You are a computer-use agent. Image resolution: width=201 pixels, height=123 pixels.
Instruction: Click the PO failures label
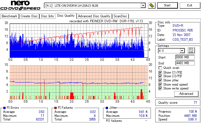[114, 121]
